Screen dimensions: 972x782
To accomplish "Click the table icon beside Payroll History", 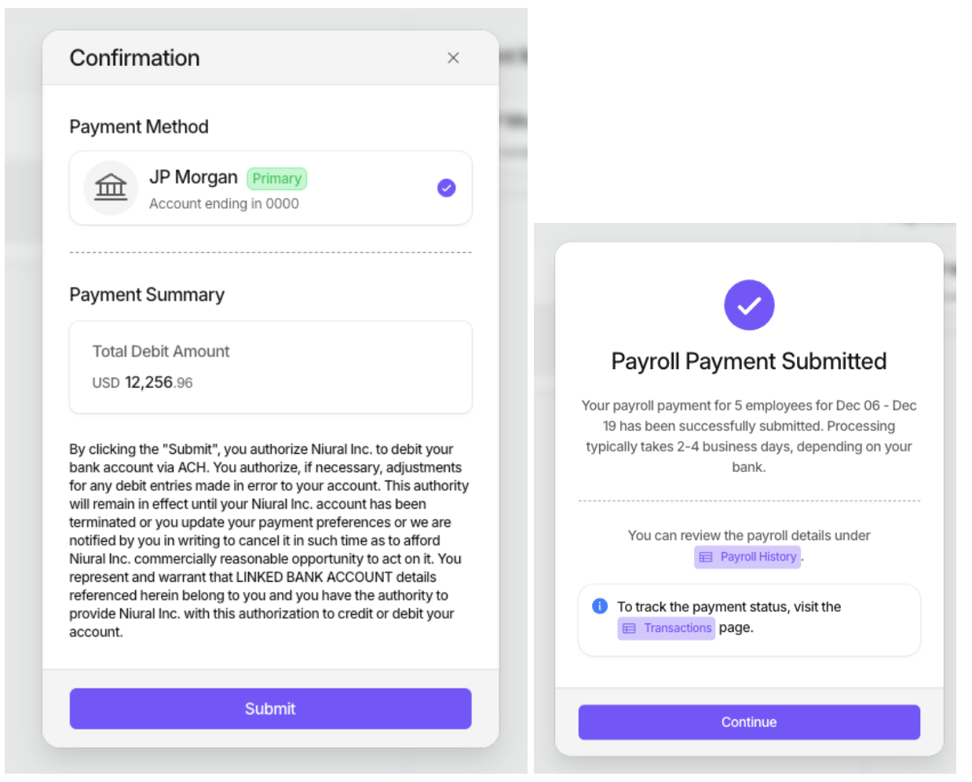I will [x=706, y=557].
